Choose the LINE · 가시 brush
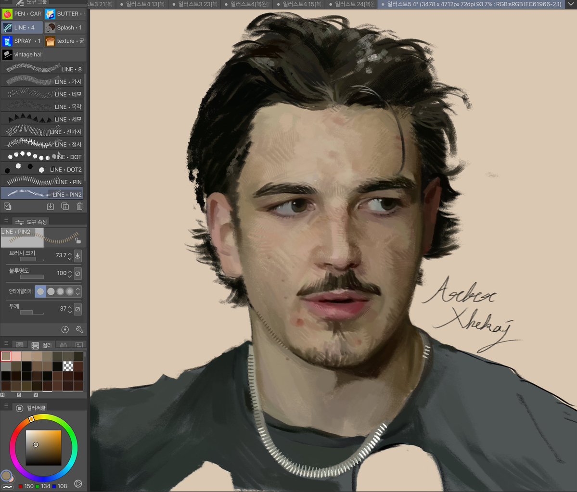The image size is (577, 492). [x=42, y=81]
